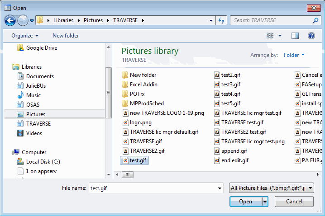Click New folder in the toolbar
Image resolution: width=325 pixels, height=216 pixels.
click(66, 36)
